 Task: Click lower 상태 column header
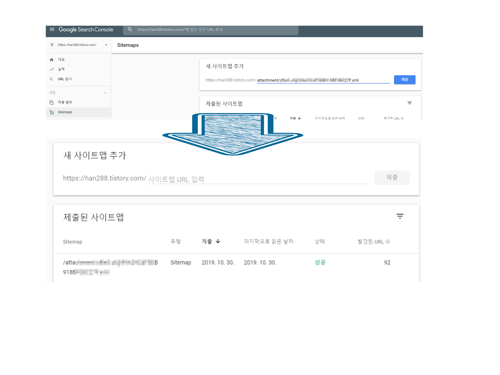320,241
